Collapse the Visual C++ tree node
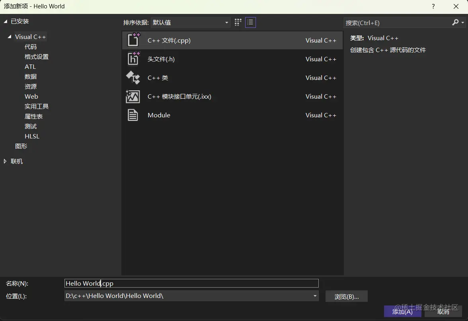The image size is (468, 321). click(x=10, y=37)
